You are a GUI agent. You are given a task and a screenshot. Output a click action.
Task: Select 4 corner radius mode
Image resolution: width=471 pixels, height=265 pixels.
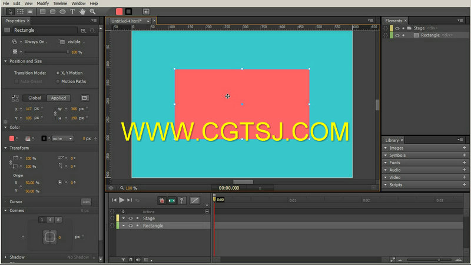pos(50,220)
